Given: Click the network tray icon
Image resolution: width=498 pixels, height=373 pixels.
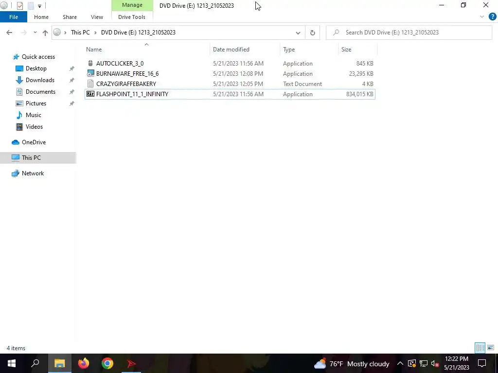Looking at the screenshot, I should coord(424,363).
